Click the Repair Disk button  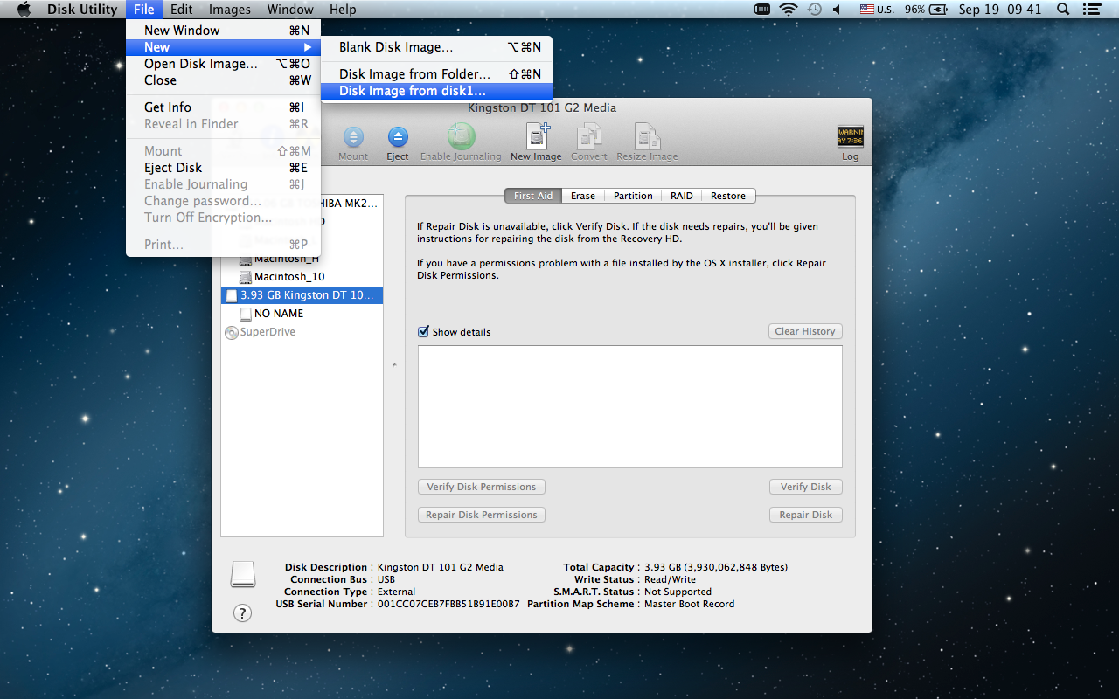pos(806,515)
